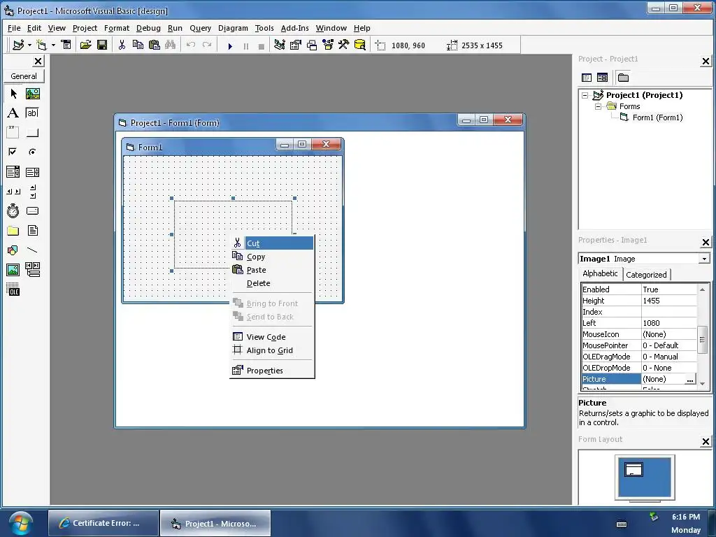Image resolution: width=716 pixels, height=537 pixels.
Task: Select the Shape control in the toolbox
Action: tap(13, 250)
